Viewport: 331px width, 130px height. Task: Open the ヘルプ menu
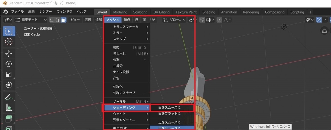point(82,12)
